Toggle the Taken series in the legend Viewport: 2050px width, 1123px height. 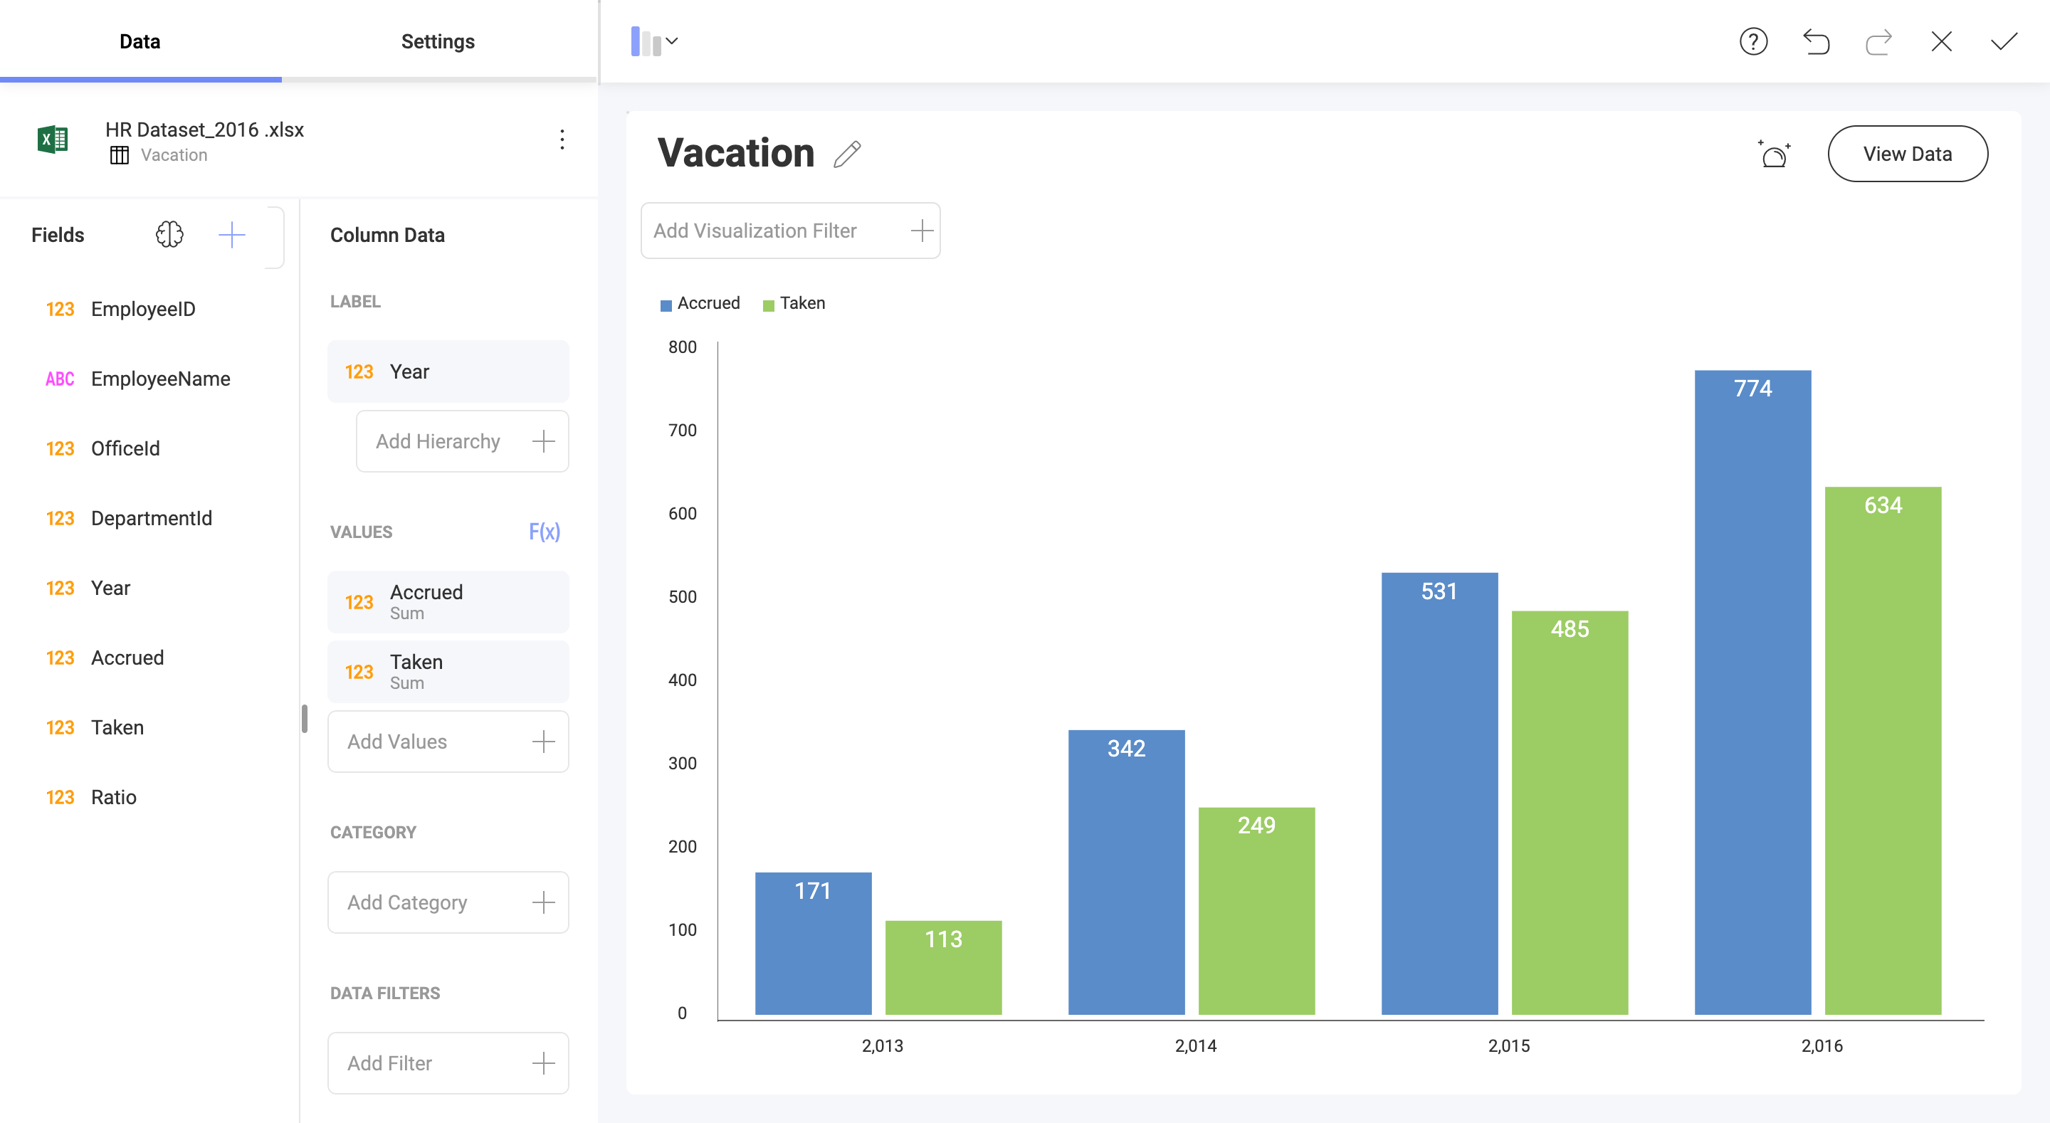click(x=793, y=303)
